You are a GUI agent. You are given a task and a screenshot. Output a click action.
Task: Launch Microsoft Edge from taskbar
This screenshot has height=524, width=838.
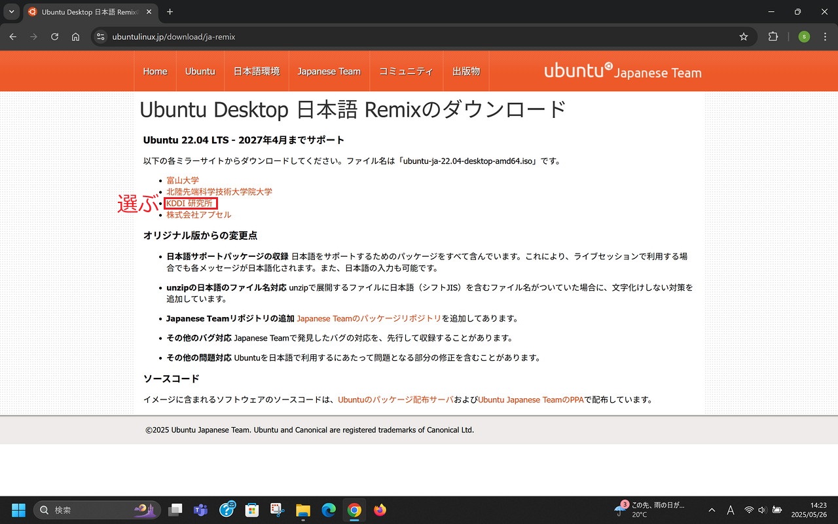[x=329, y=510]
